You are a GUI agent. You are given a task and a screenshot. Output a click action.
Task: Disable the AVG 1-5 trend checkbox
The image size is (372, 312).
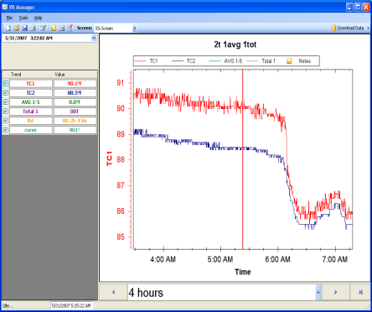(x=6, y=101)
